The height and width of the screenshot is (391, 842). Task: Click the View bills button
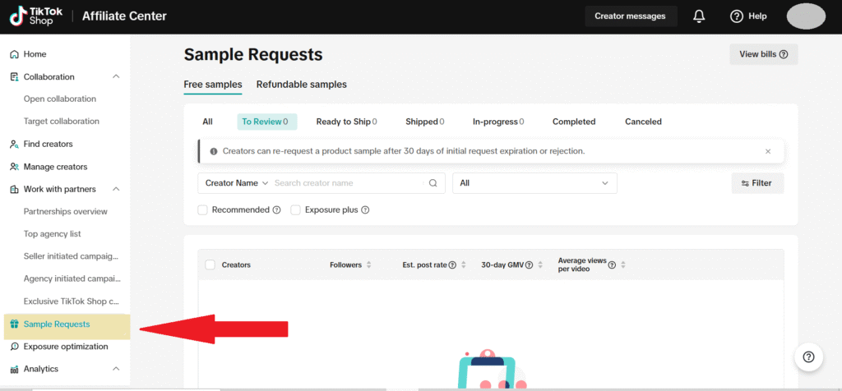point(763,54)
